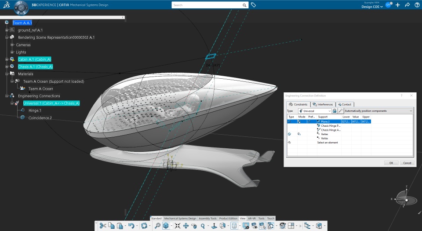
Task: Expand the Cabin A.1 tree node
Action: (x=7, y=59)
